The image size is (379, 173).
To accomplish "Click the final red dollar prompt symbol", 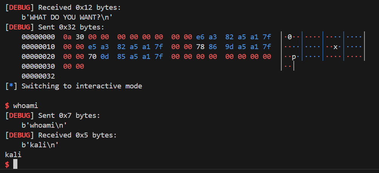I will [7, 165].
